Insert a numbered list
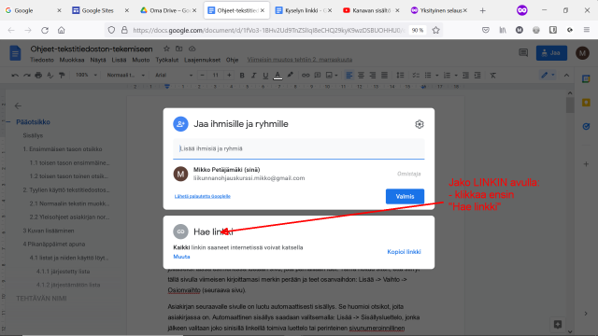The height and width of the screenshot is (336, 598). (x=447, y=76)
